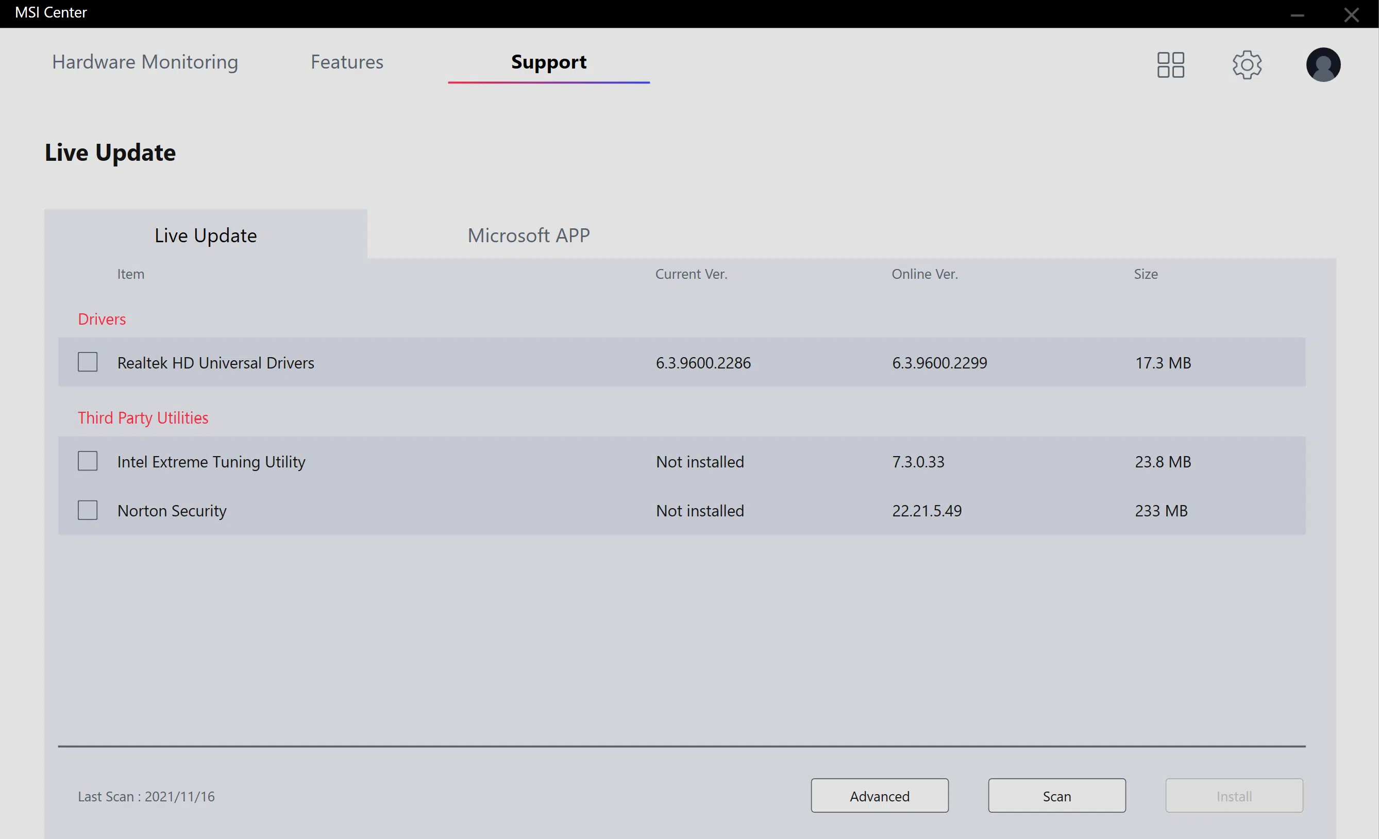The height and width of the screenshot is (839, 1379).
Task: Check Realtek HD Universal Drivers checkbox
Action: (87, 362)
